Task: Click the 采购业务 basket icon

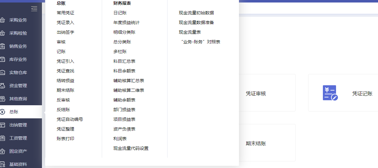Action: point(2,20)
